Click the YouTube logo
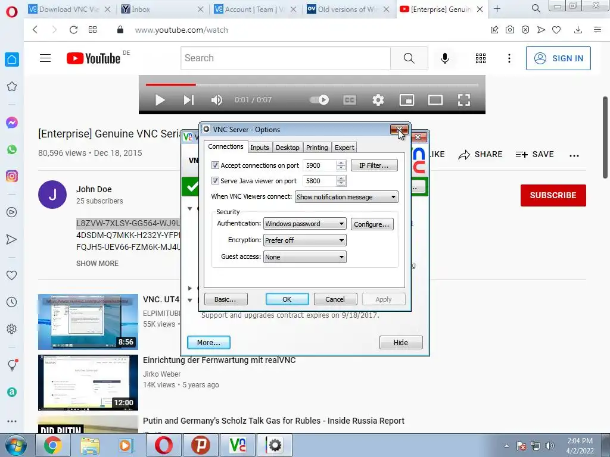 (94, 58)
